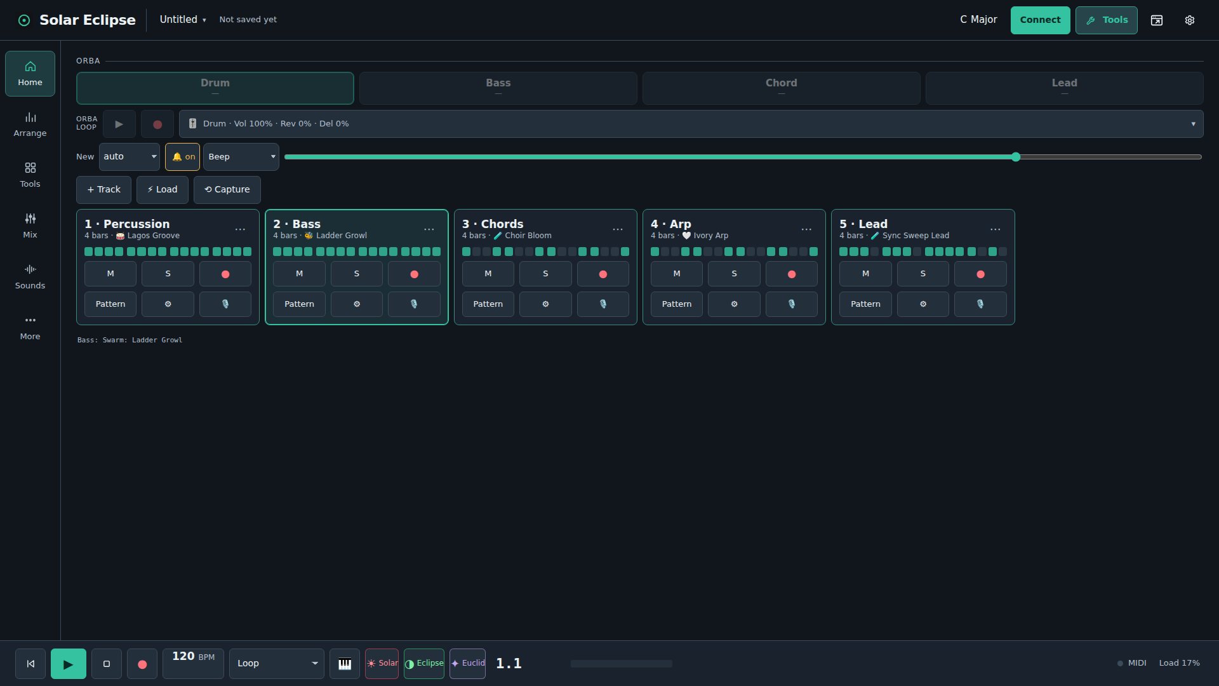Click the + Track button
1219x686 pixels.
[104, 190]
